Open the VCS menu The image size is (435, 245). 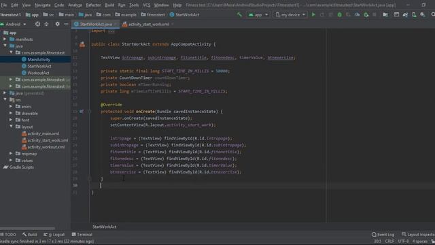(147, 5)
